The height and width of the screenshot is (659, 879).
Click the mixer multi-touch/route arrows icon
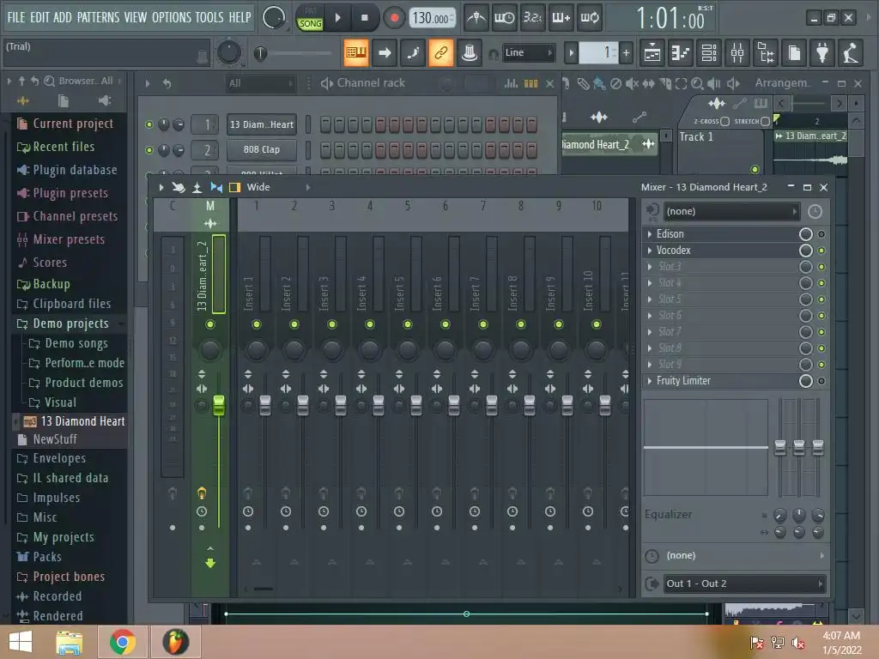216,187
